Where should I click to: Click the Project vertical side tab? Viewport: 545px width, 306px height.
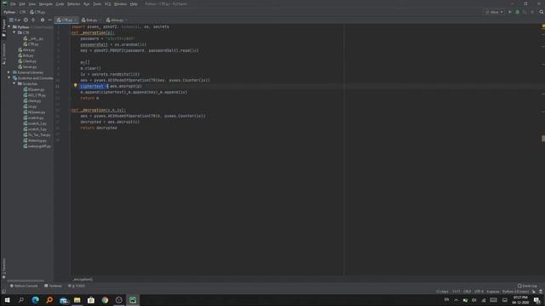[x=3, y=28]
